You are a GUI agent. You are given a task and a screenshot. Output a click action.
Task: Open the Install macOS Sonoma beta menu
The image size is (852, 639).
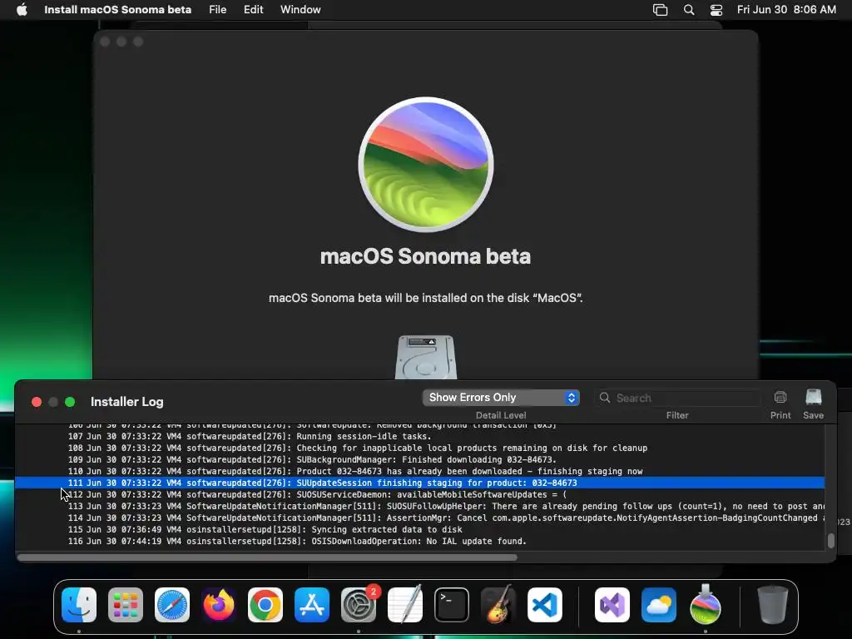[x=118, y=10]
